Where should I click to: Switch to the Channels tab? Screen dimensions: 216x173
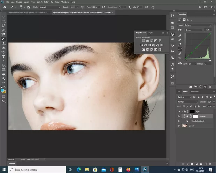[x=195, y=91]
